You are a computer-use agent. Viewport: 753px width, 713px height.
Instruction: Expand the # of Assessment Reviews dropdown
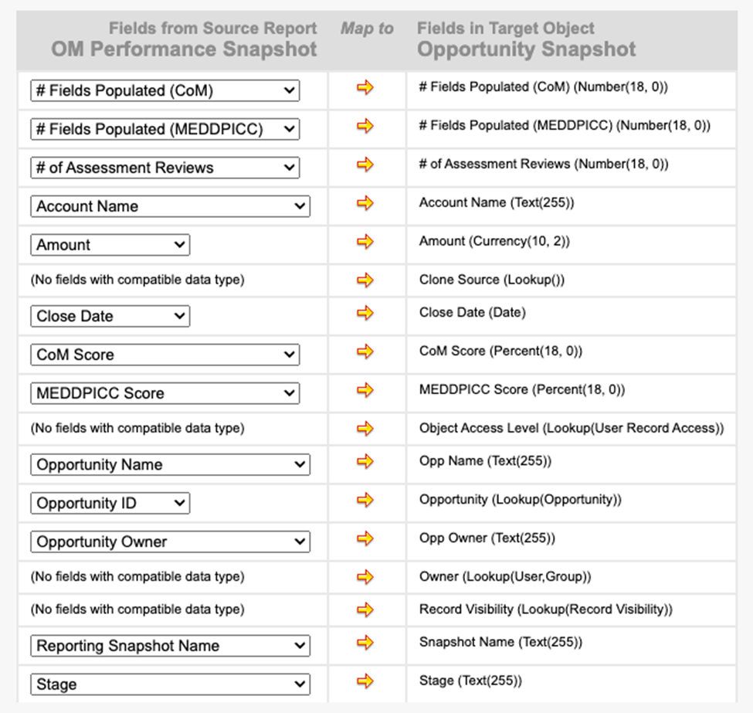click(165, 168)
